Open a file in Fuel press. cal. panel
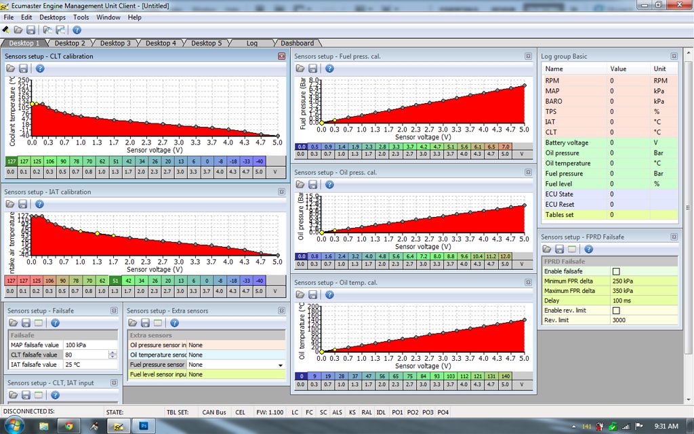This screenshot has height=434, width=694. [300, 68]
